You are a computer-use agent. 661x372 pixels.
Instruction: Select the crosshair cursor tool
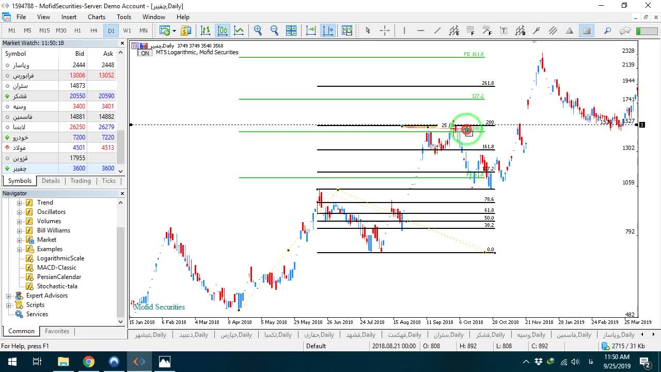385,30
